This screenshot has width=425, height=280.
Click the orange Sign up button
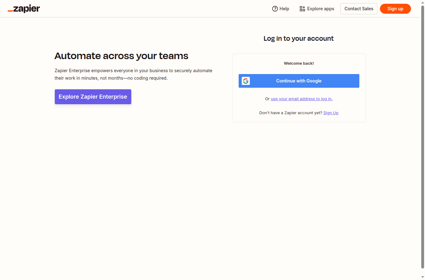395,9
